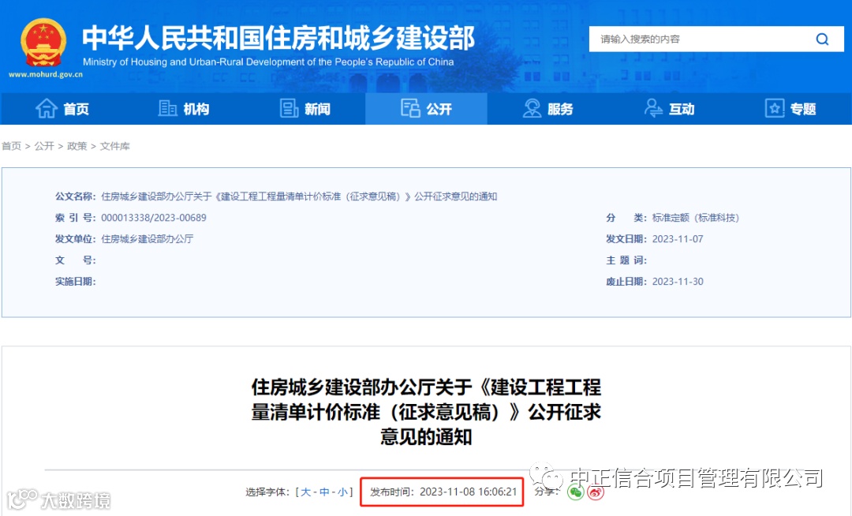Viewport: 852px width, 516px height.
Task: Open the 首页 home navigation tab
Action: pos(62,109)
